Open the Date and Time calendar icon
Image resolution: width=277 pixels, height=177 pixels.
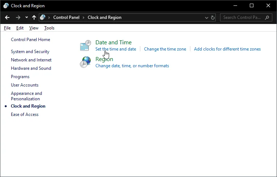[x=86, y=45]
